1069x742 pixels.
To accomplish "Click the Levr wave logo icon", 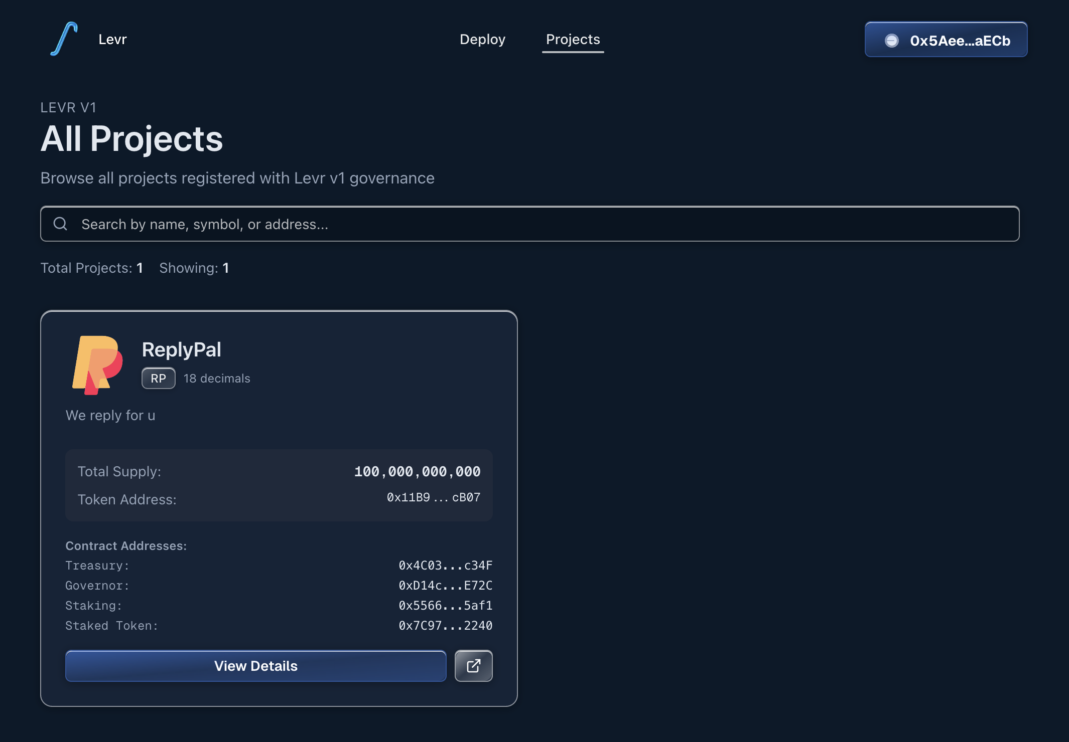I will coord(64,39).
